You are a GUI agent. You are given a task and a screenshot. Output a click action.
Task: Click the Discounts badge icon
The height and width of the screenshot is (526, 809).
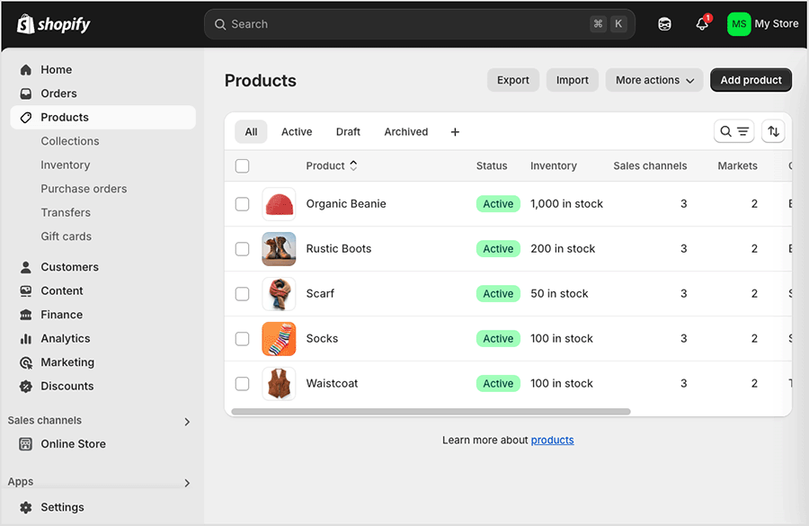click(x=26, y=386)
